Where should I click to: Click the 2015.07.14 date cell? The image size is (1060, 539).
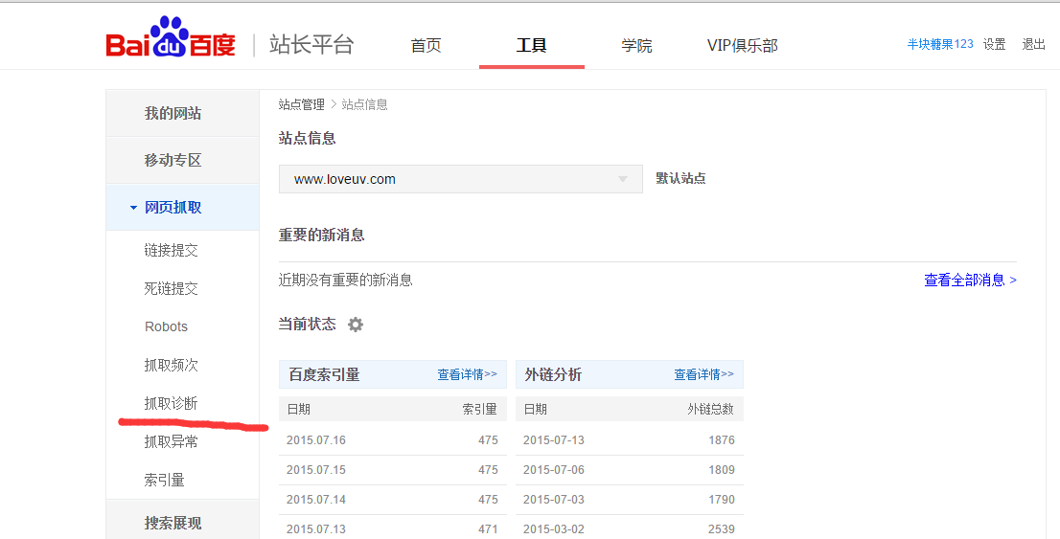[315, 500]
